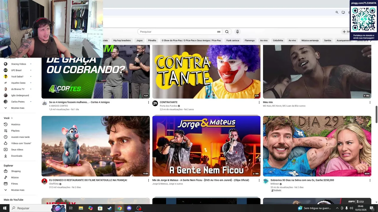Open Steam from the taskbar

(x=110, y=208)
